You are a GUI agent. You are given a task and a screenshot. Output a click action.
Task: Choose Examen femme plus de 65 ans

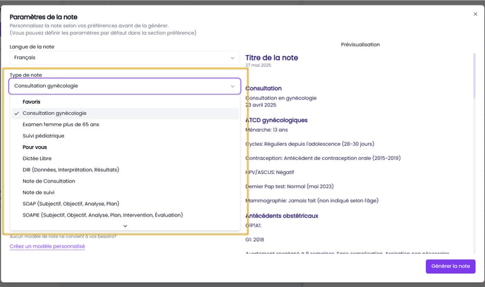point(61,124)
